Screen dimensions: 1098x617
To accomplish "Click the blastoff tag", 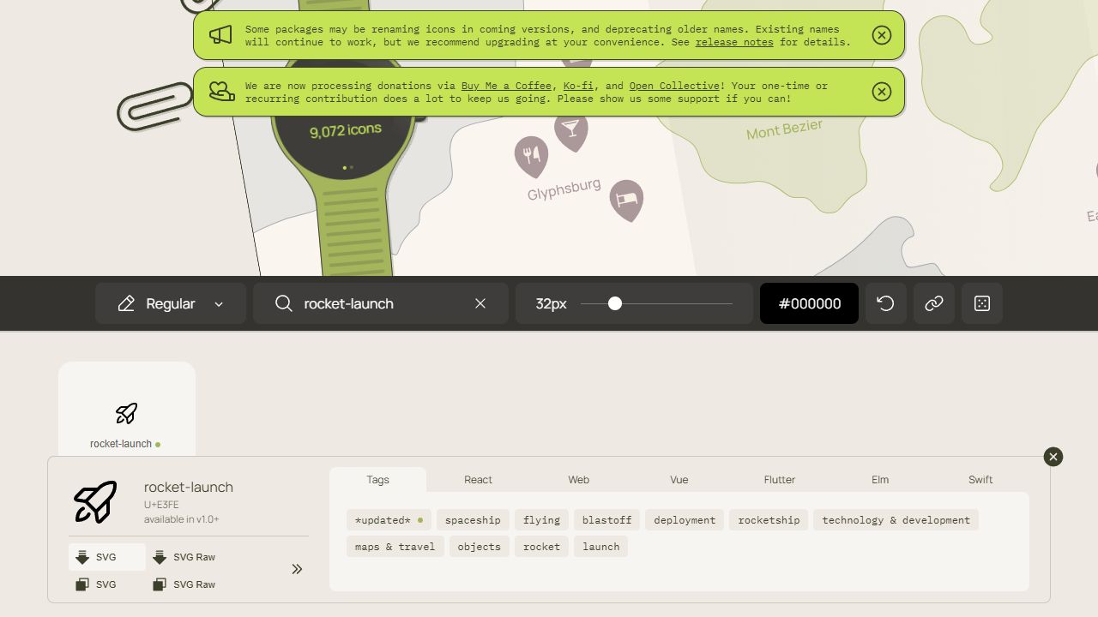I will click(606, 520).
